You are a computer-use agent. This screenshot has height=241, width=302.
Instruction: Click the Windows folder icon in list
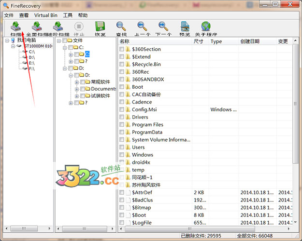point(128,155)
